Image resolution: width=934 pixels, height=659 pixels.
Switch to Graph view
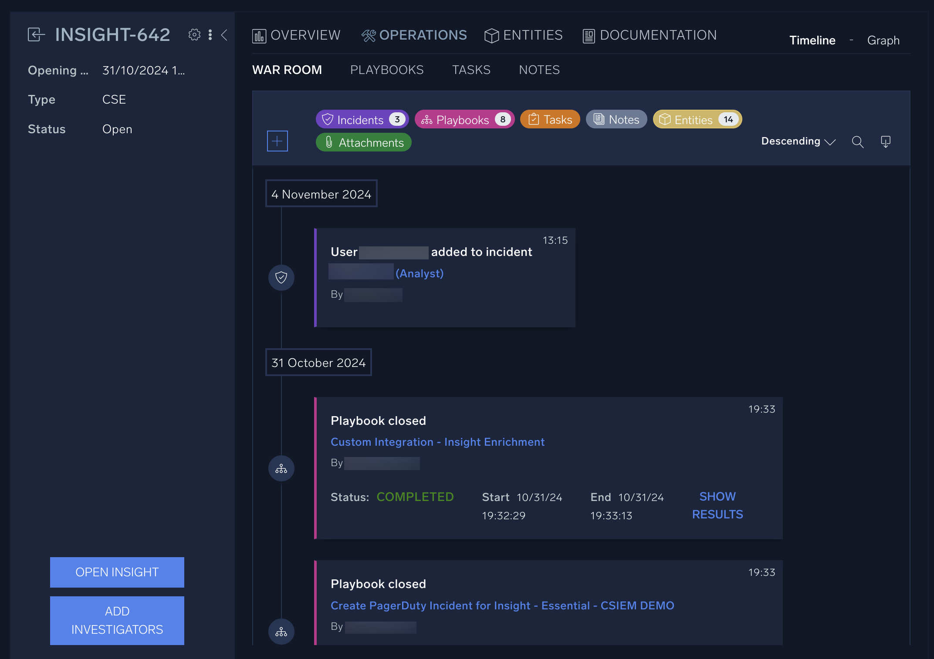point(883,40)
